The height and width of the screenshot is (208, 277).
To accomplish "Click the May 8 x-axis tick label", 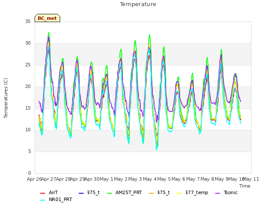I will coord(207,179).
